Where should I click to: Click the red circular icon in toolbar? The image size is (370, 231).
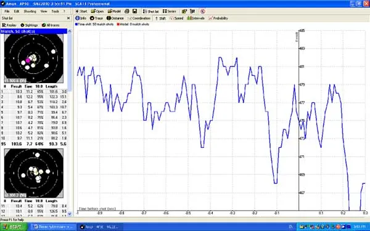pyautogui.click(x=202, y=11)
